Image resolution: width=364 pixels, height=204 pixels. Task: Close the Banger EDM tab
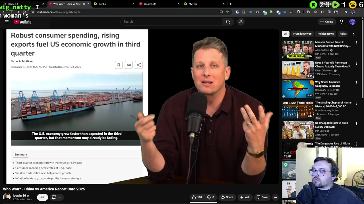178,4
